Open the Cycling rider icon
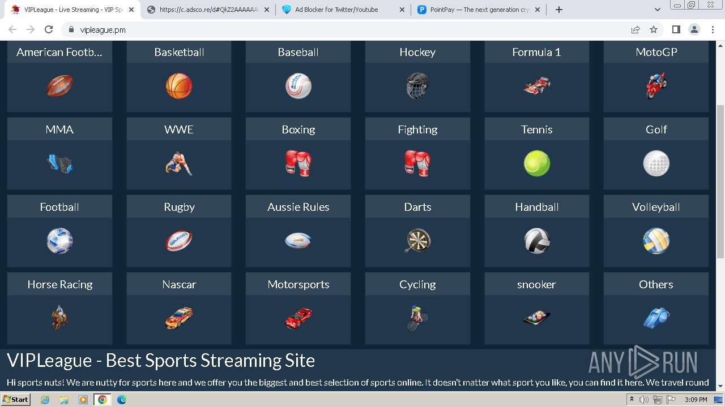This screenshot has width=725, height=407. 417,318
